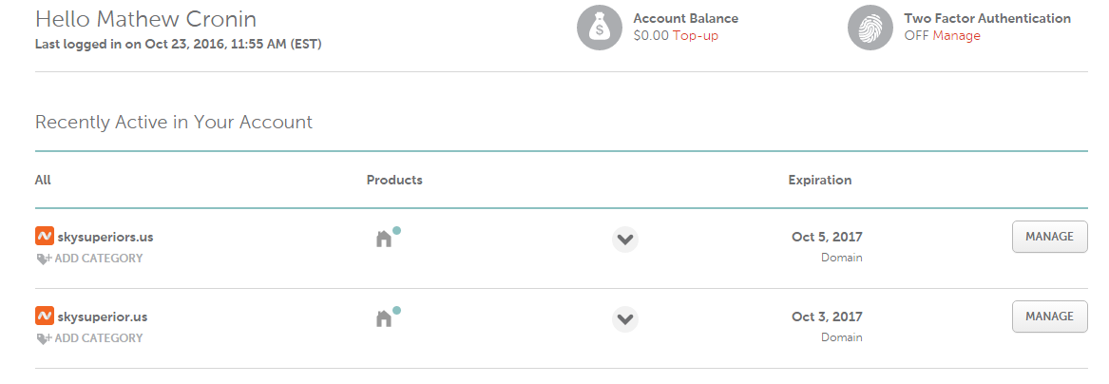
Task: Click the orange logo beside skysuperior.us
Action: 44,316
